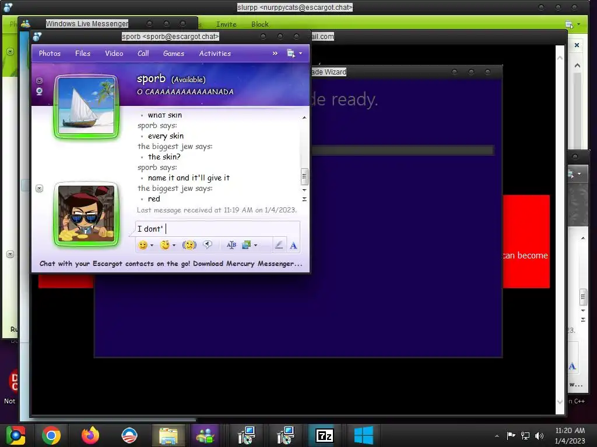Screen dimensions: 597x447
Task: Click the Upgrade Wizard progress bar
Action: pos(403,150)
